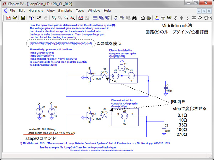Expand the Tools menu
The image size is (214, 160).
[80, 11]
